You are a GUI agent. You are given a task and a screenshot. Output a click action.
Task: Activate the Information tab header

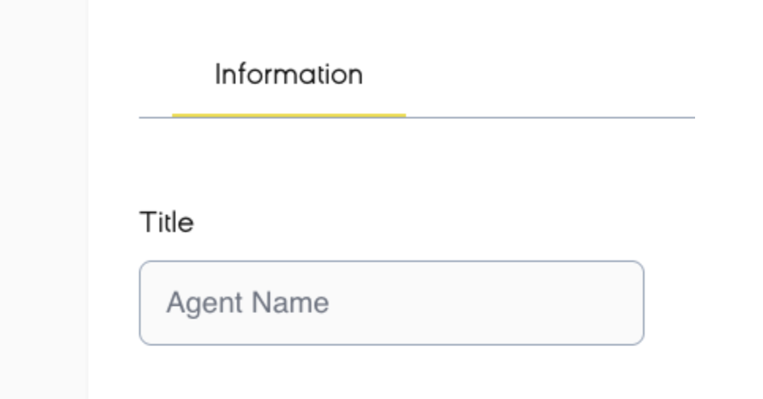coord(288,76)
